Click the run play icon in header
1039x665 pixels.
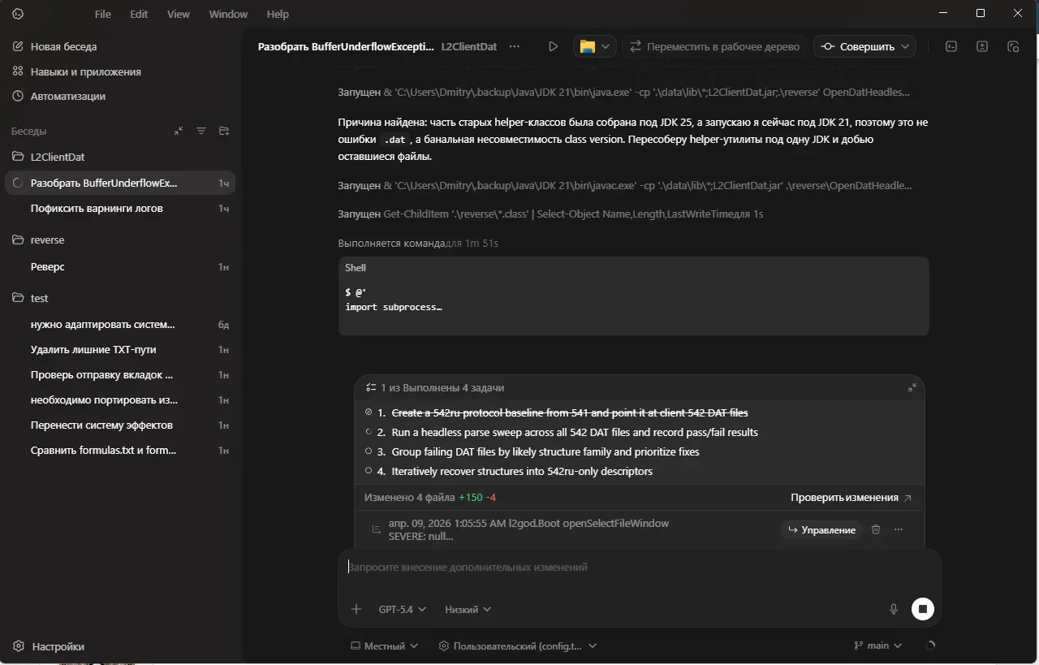click(553, 47)
